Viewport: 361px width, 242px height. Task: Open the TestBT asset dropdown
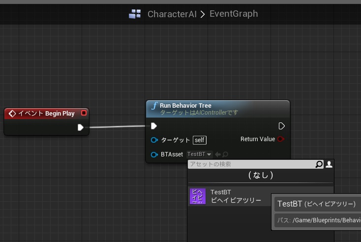[x=199, y=154]
